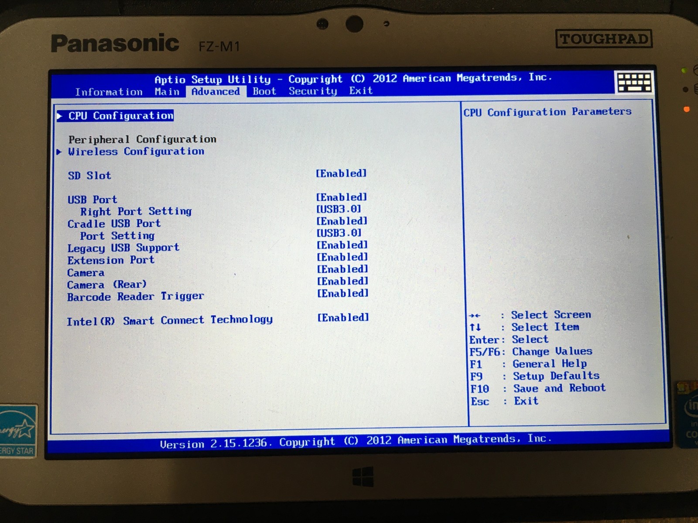Tap F9 Setup Defaults line
The width and height of the screenshot is (698, 523).
point(535,376)
